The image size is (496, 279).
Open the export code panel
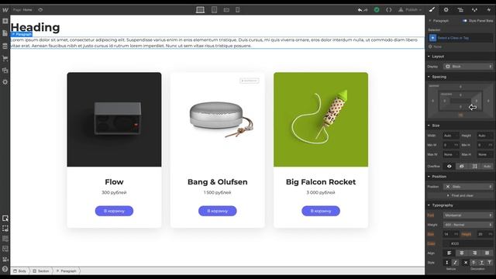click(389, 10)
